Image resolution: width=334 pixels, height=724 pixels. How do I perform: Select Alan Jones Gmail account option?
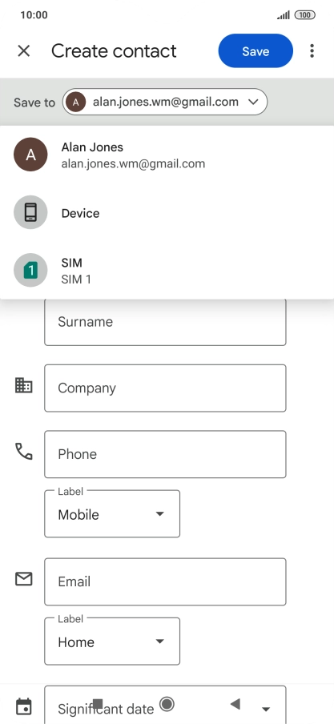tap(167, 155)
